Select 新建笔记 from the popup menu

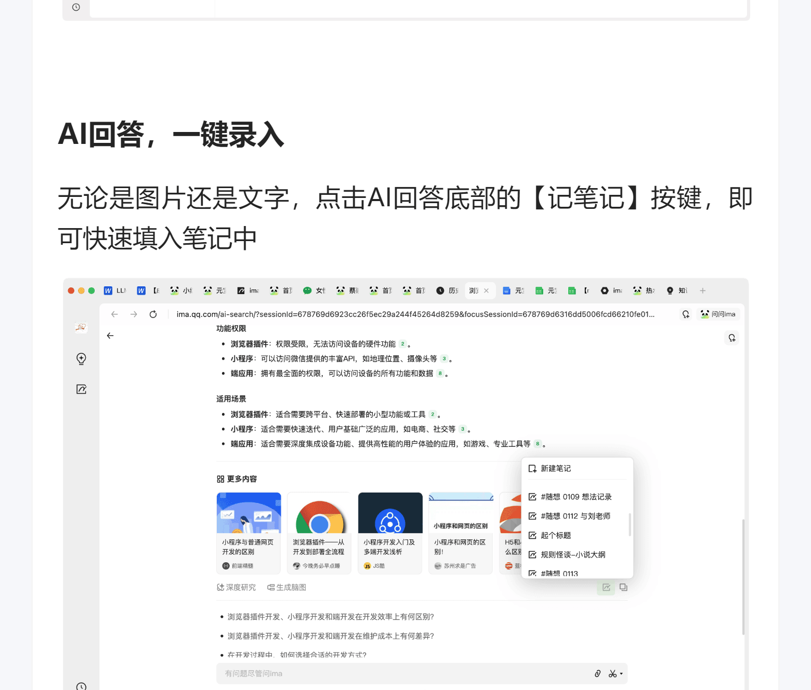pyautogui.click(x=555, y=469)
